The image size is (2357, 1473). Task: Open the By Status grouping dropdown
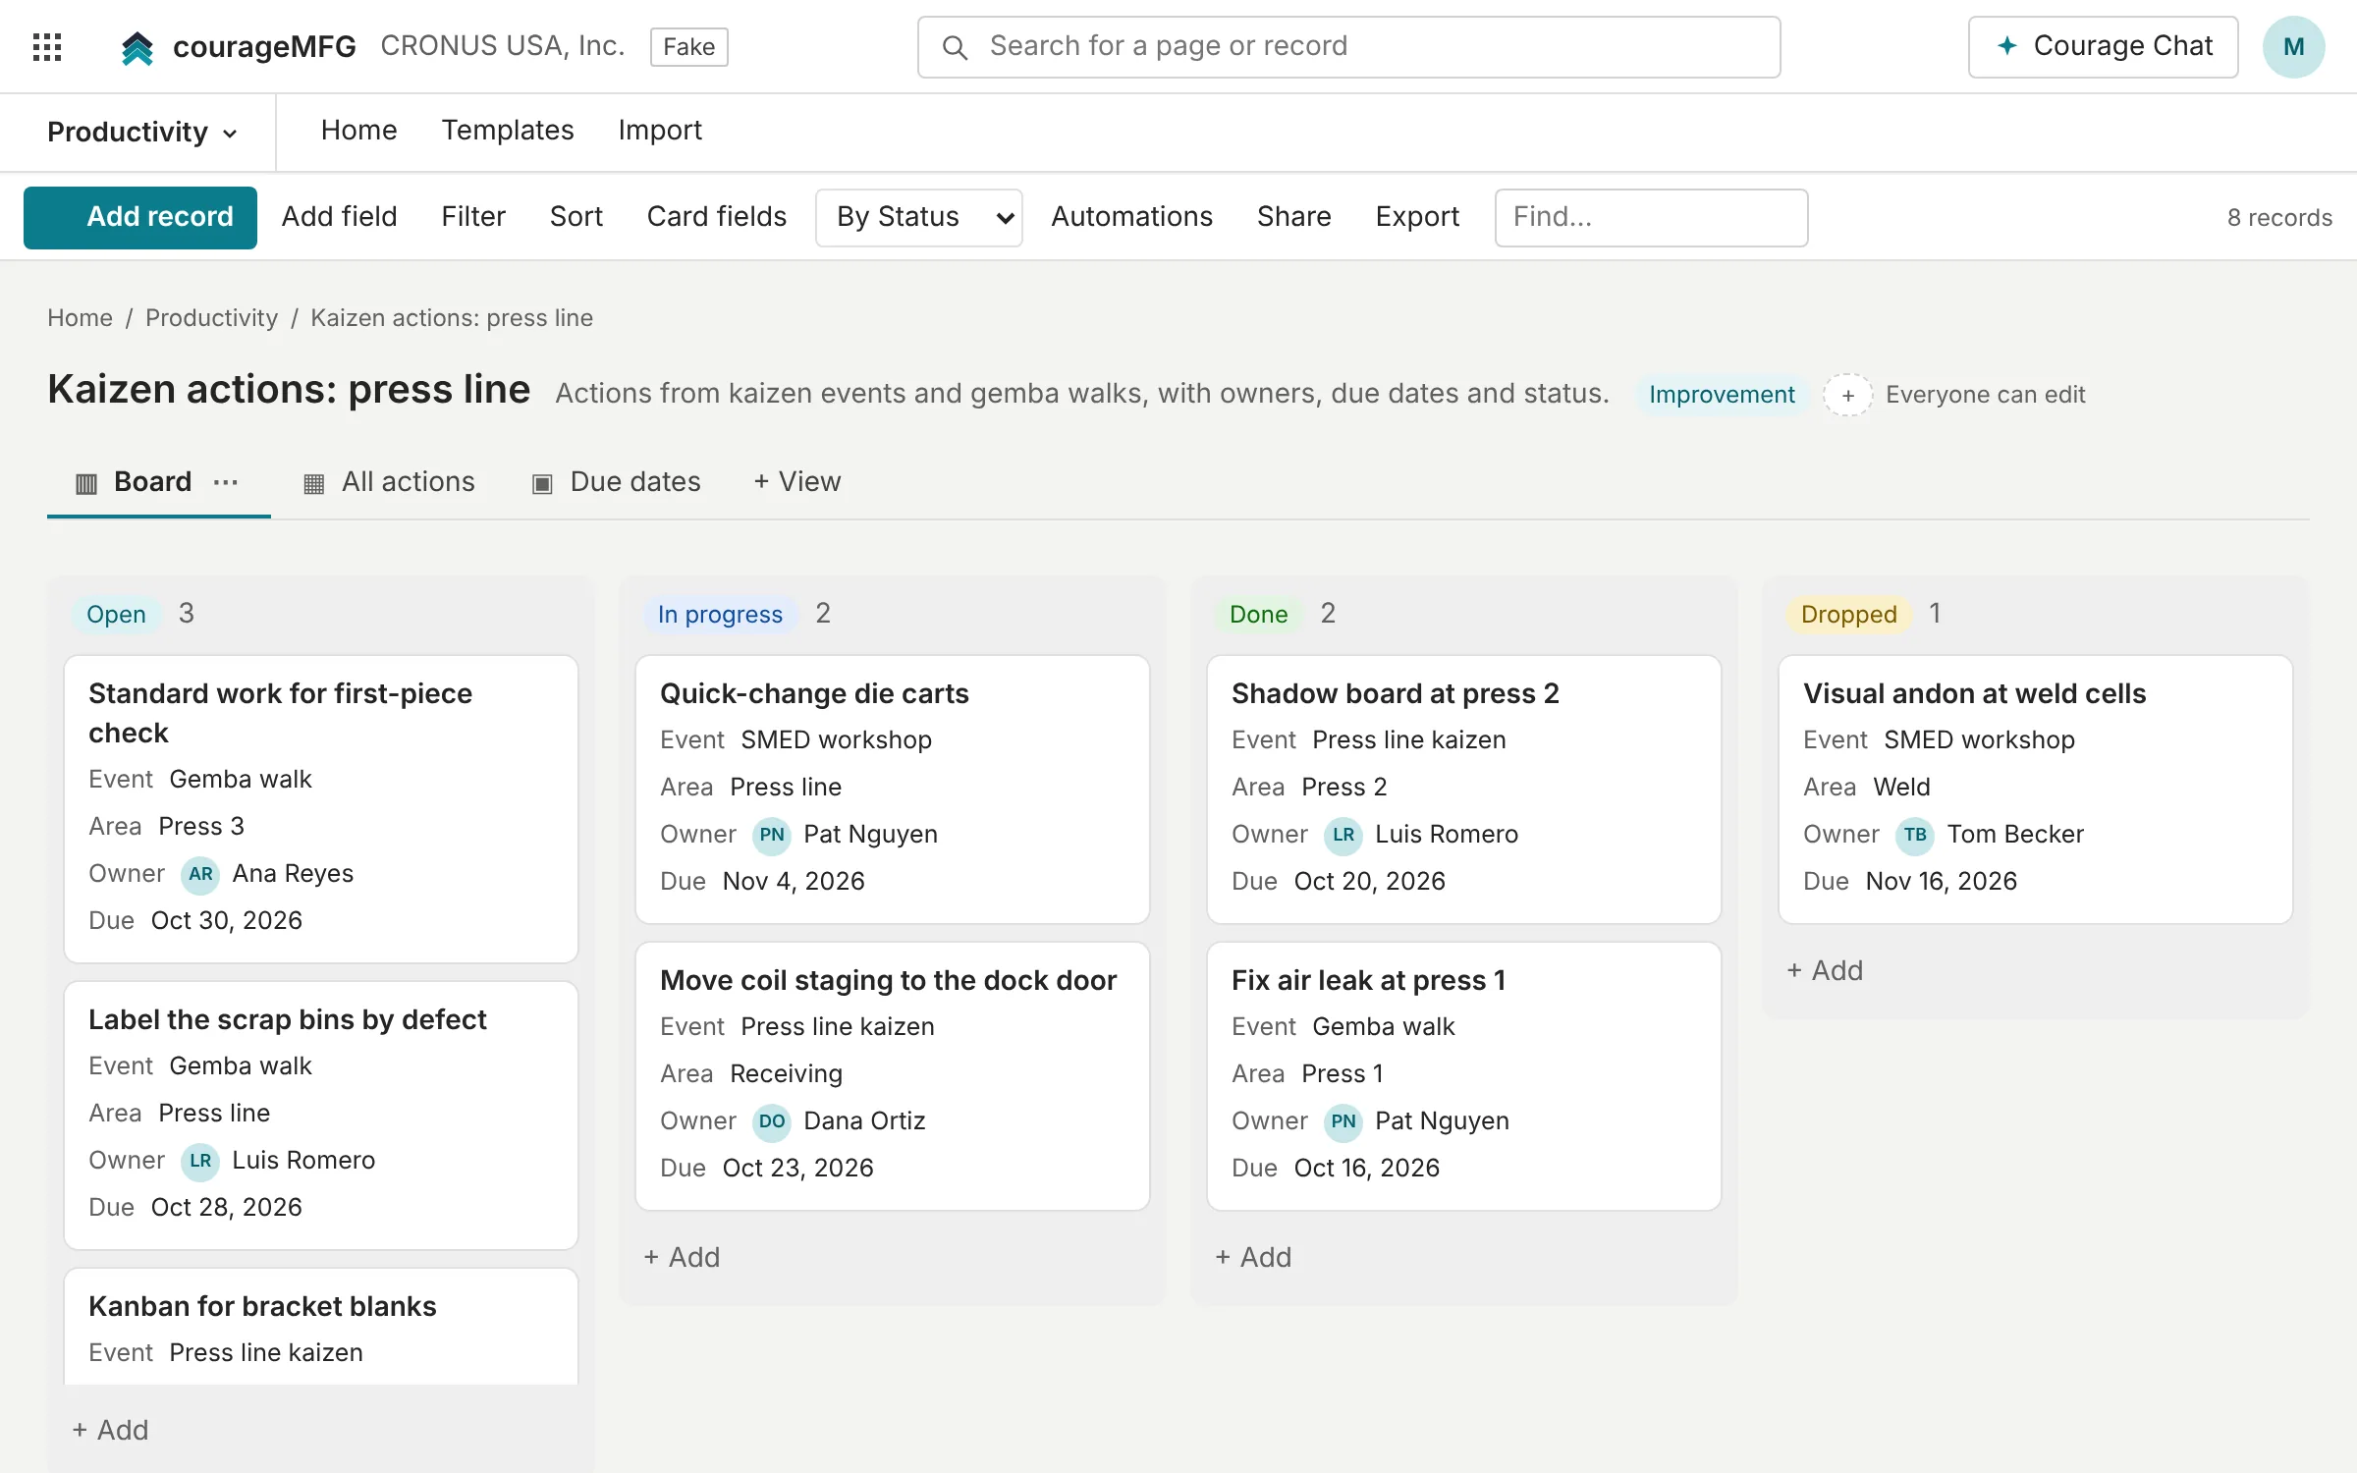click(918, 217)
